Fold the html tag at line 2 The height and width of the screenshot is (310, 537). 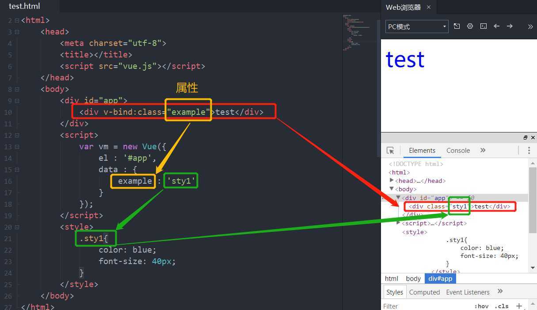coord(17,20)
